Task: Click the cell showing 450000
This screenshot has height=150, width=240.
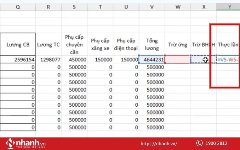Action: pos(74,59)
